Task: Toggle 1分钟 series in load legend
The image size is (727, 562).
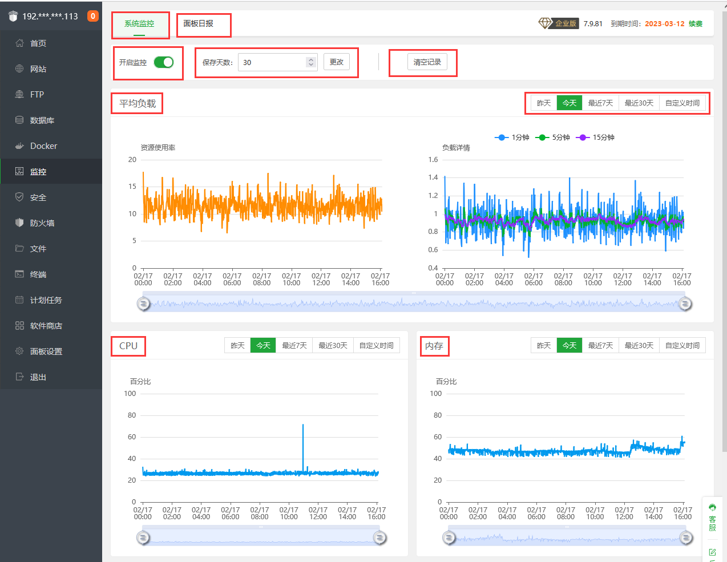Action: click(x=512, y=138)
